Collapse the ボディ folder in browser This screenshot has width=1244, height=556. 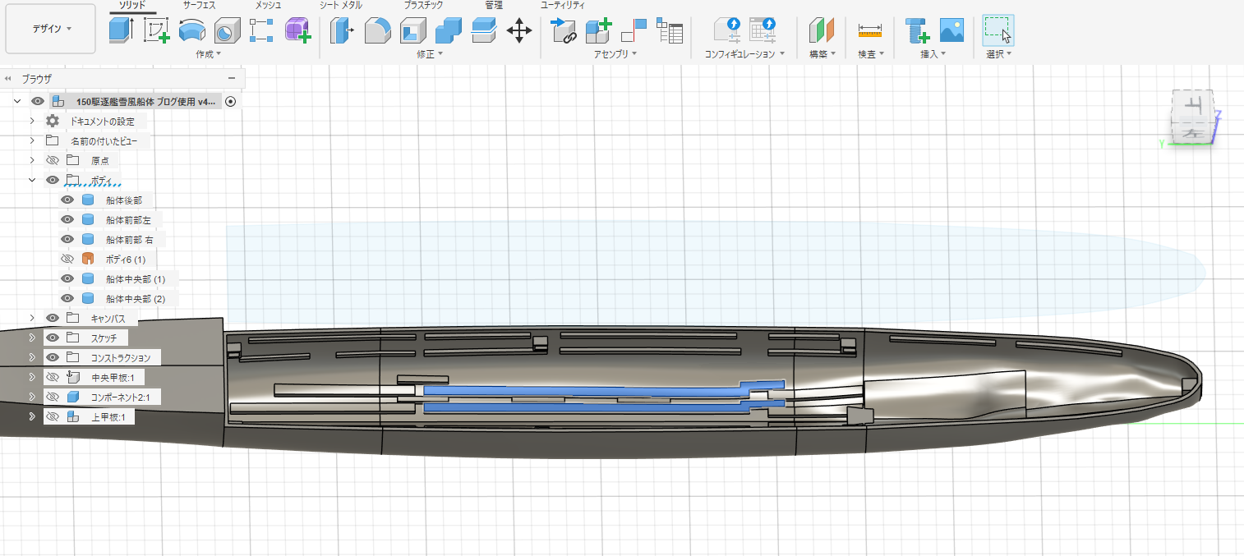pyautogui.click(x=32, y=180)
